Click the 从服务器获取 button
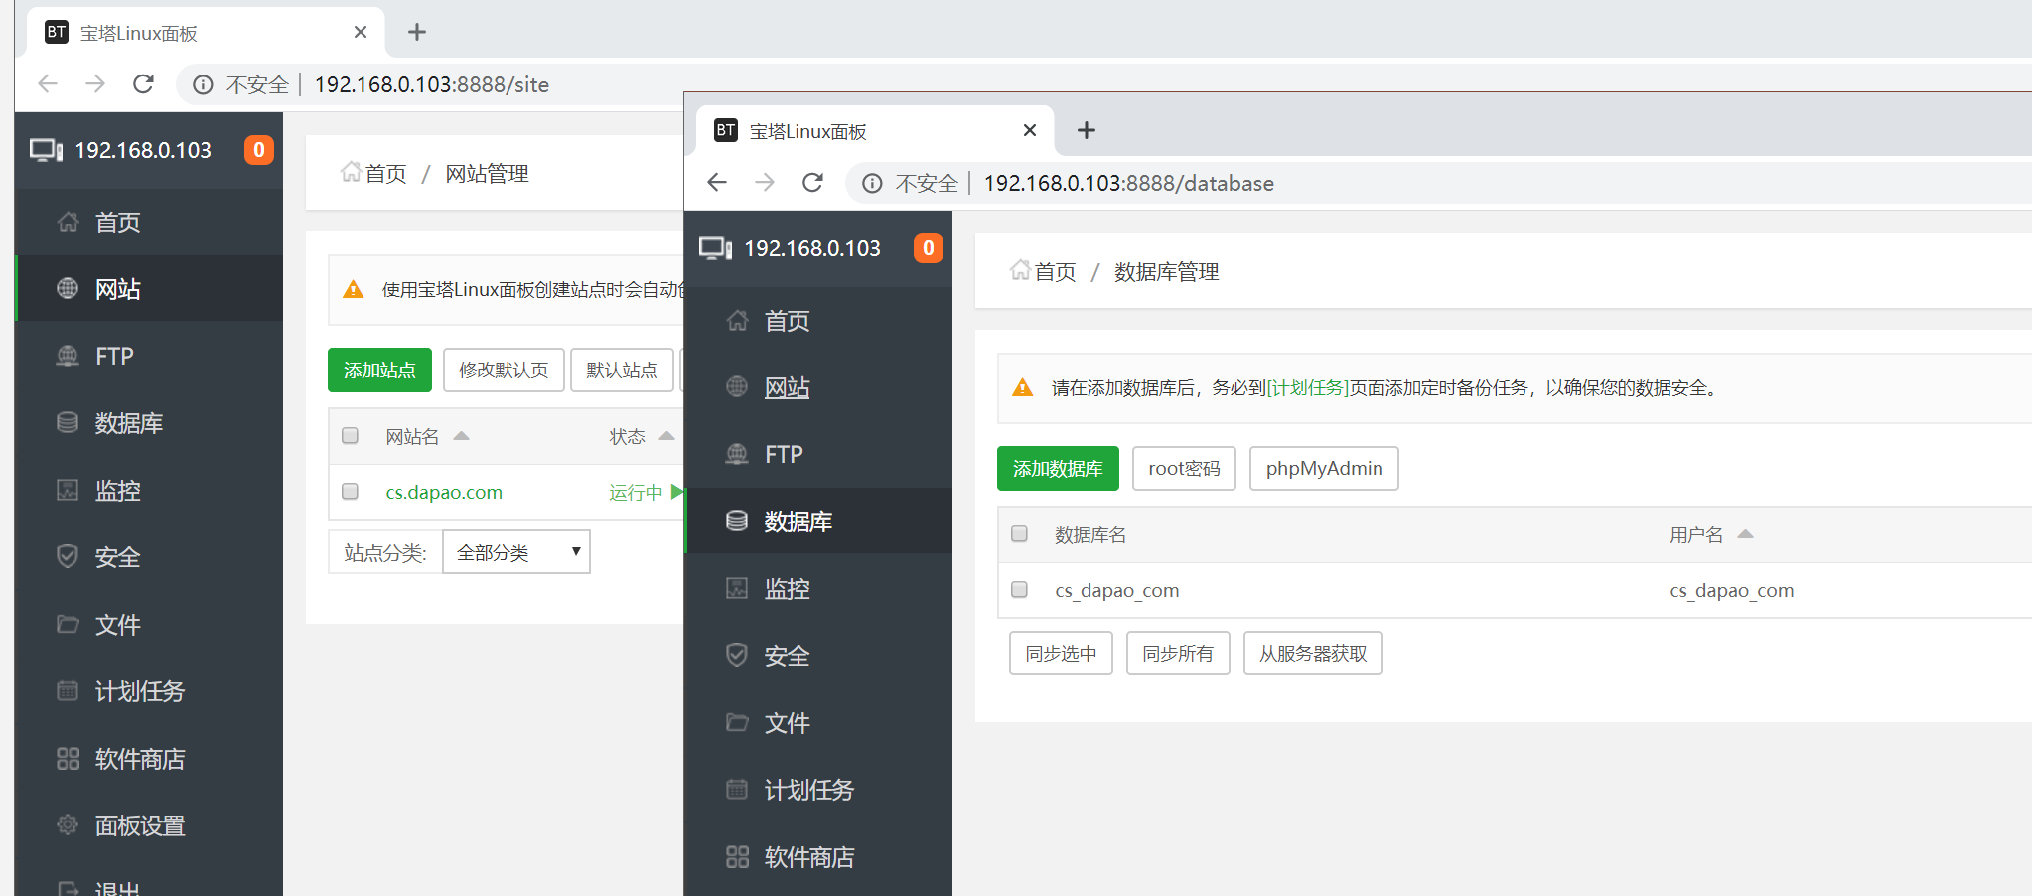This screenshot has width=2032, height=896. [1313, 653]
